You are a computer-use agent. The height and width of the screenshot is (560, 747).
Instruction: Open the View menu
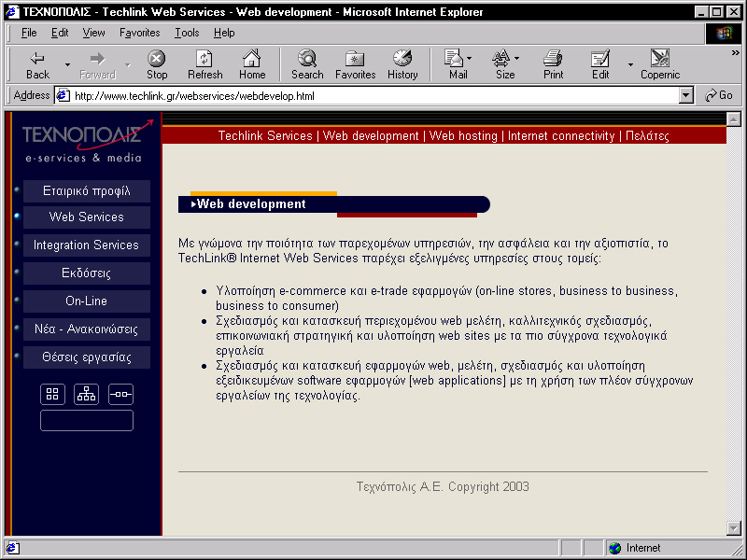coord(93,33)
